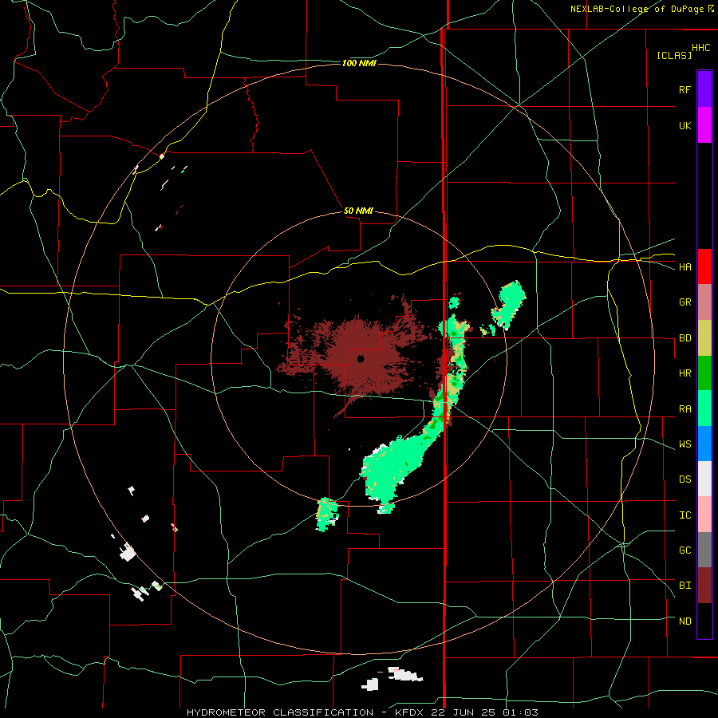Click the WS legend label
The image size is (718, 718).
684,444
